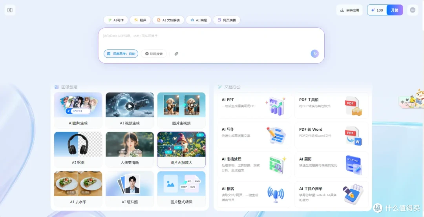Open the AI 简历 title

point(305,159)
